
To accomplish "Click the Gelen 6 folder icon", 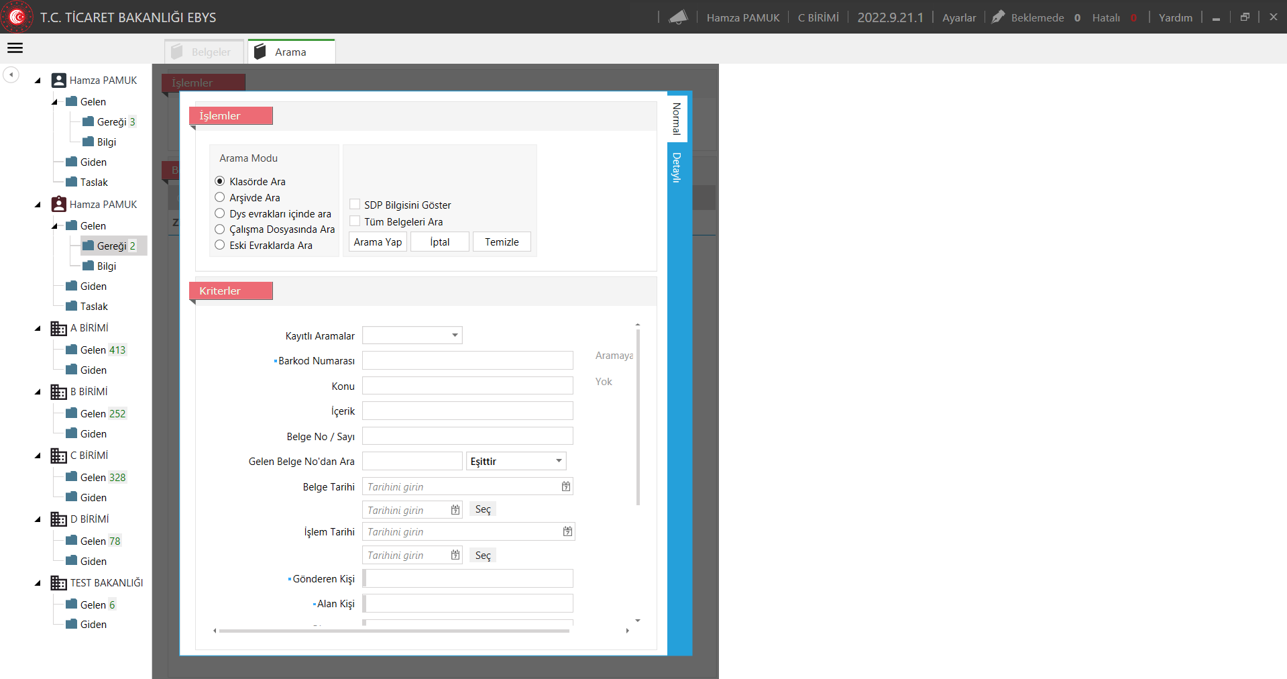I will pyautogui.click(x=71, y=605).
